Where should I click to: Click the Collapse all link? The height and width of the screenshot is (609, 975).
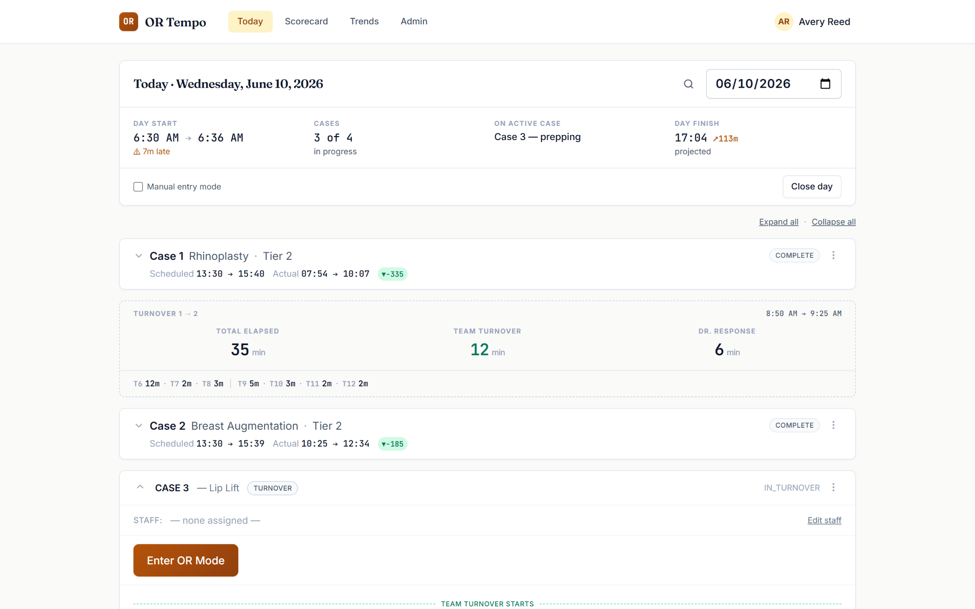pos(833,222)
